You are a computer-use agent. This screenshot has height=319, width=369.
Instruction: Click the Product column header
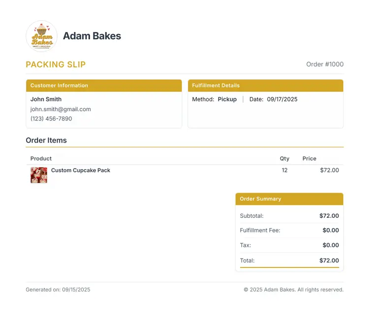click(41, 158)
